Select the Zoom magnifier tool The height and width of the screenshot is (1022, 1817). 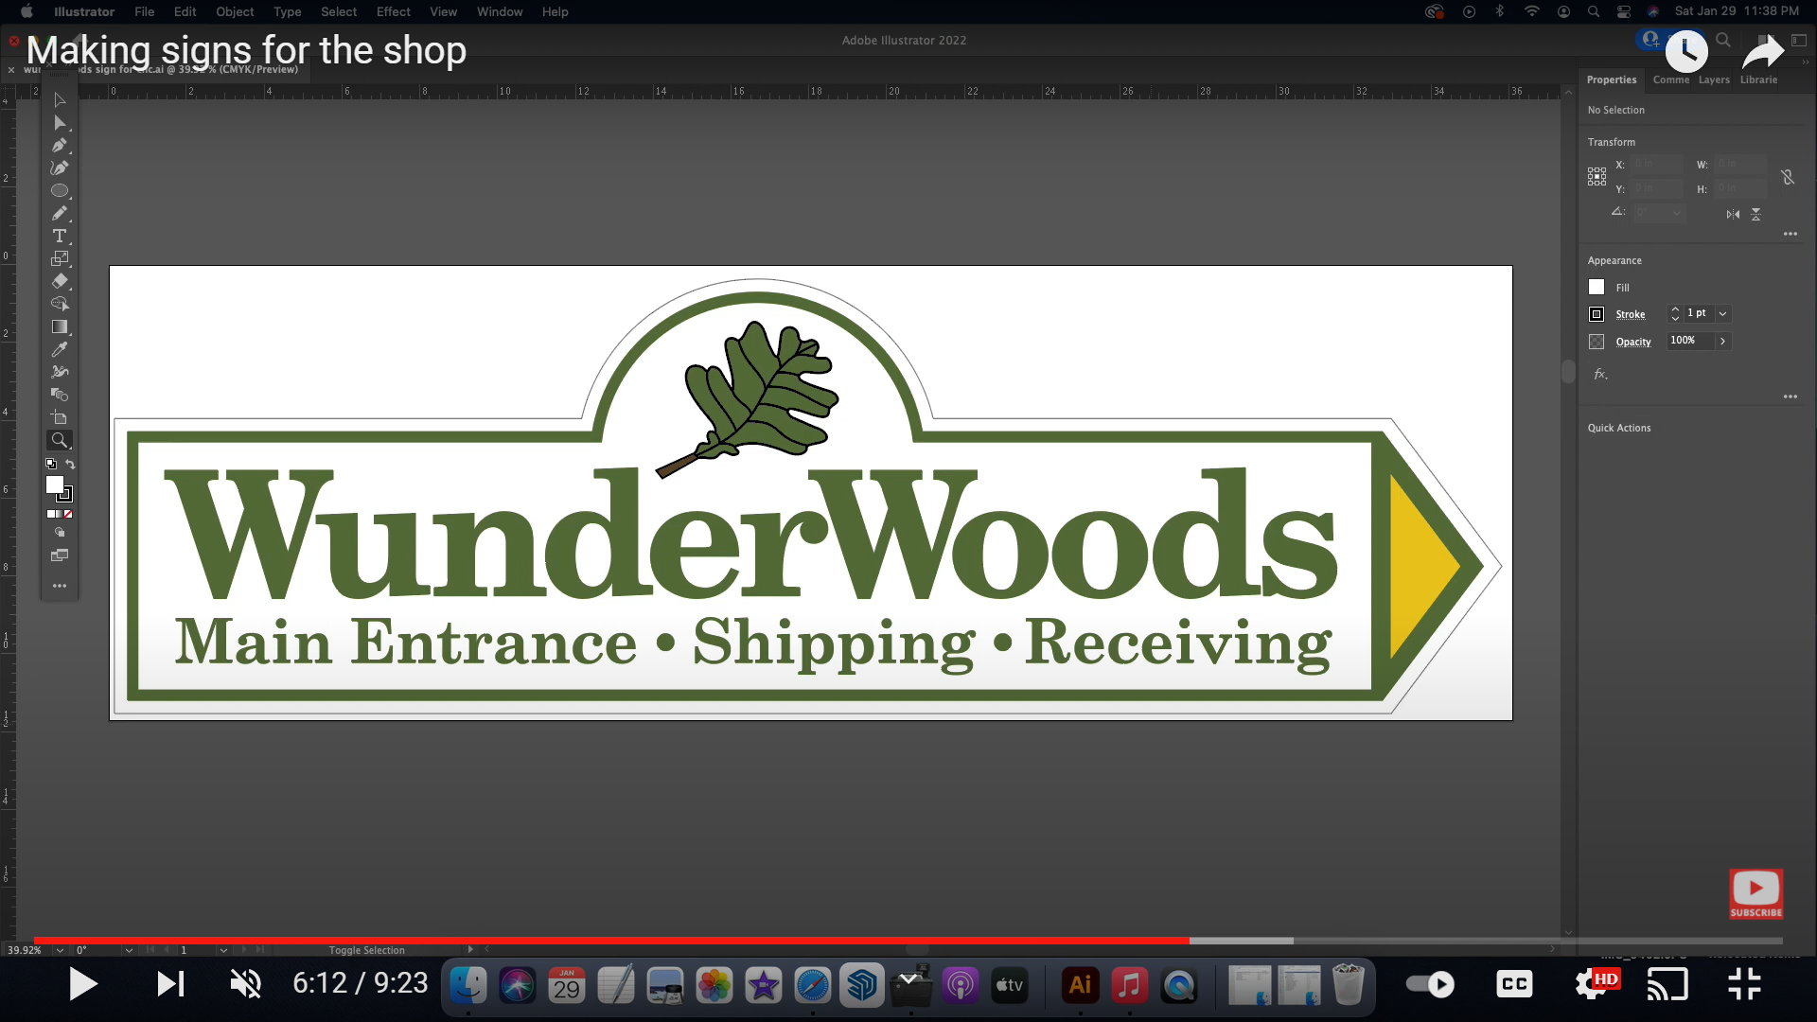[60, 441]
